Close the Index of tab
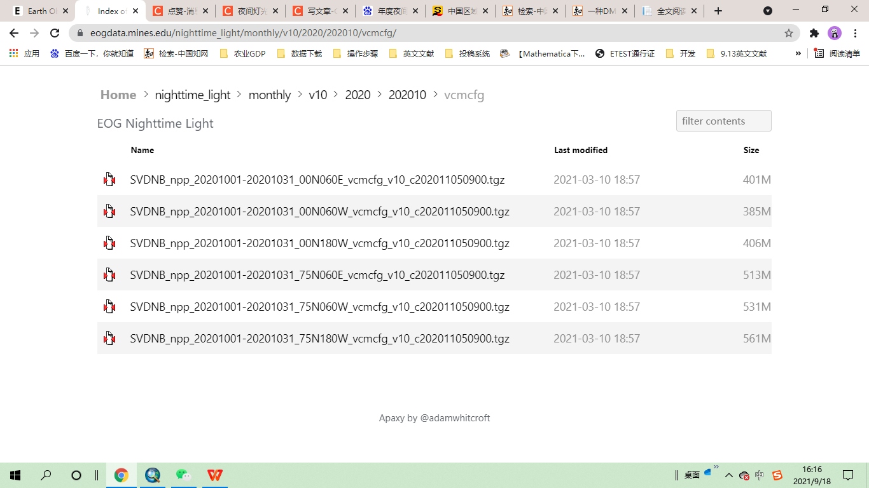The height and width of the screenshot is (488, 869). (135, 11)
